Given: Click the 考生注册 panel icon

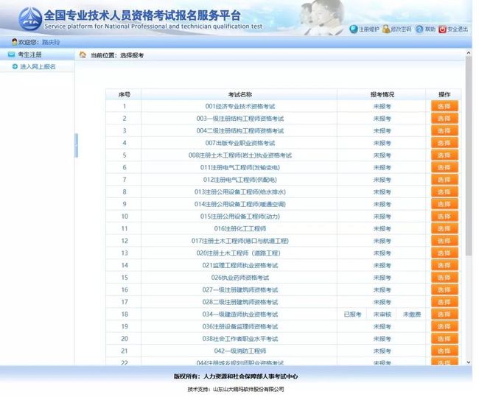Looking at the screenshot, I should click(x=11, y=55).
